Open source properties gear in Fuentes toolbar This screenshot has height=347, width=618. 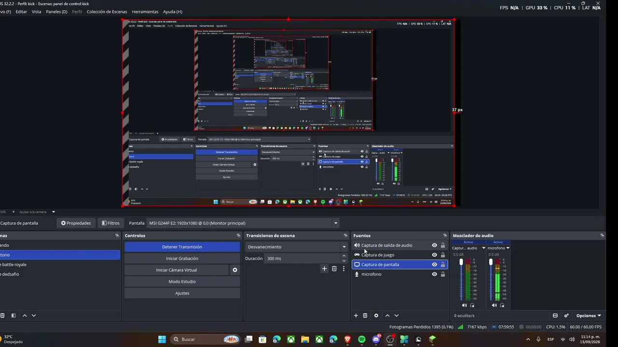click(x=376, y=316)
